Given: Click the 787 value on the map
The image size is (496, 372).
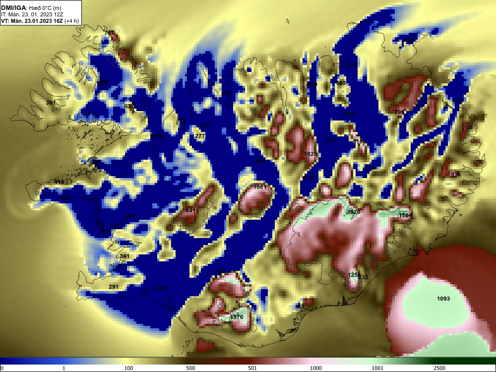Looking at the screenshot, I should click(109, 33).
